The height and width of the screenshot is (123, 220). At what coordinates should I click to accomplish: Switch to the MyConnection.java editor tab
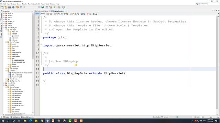(x=42, y=11)
